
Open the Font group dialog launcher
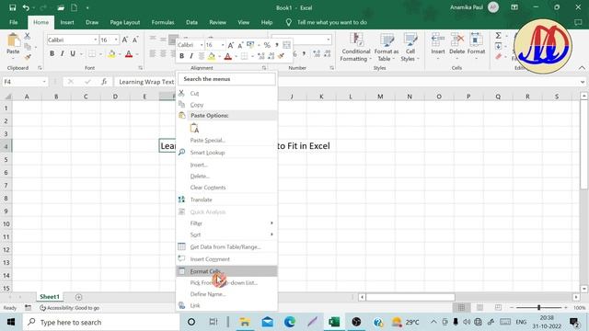pos(141,68)
